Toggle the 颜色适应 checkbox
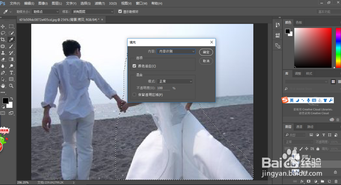The height and width of the screenshot is (185, 341). 134,66
